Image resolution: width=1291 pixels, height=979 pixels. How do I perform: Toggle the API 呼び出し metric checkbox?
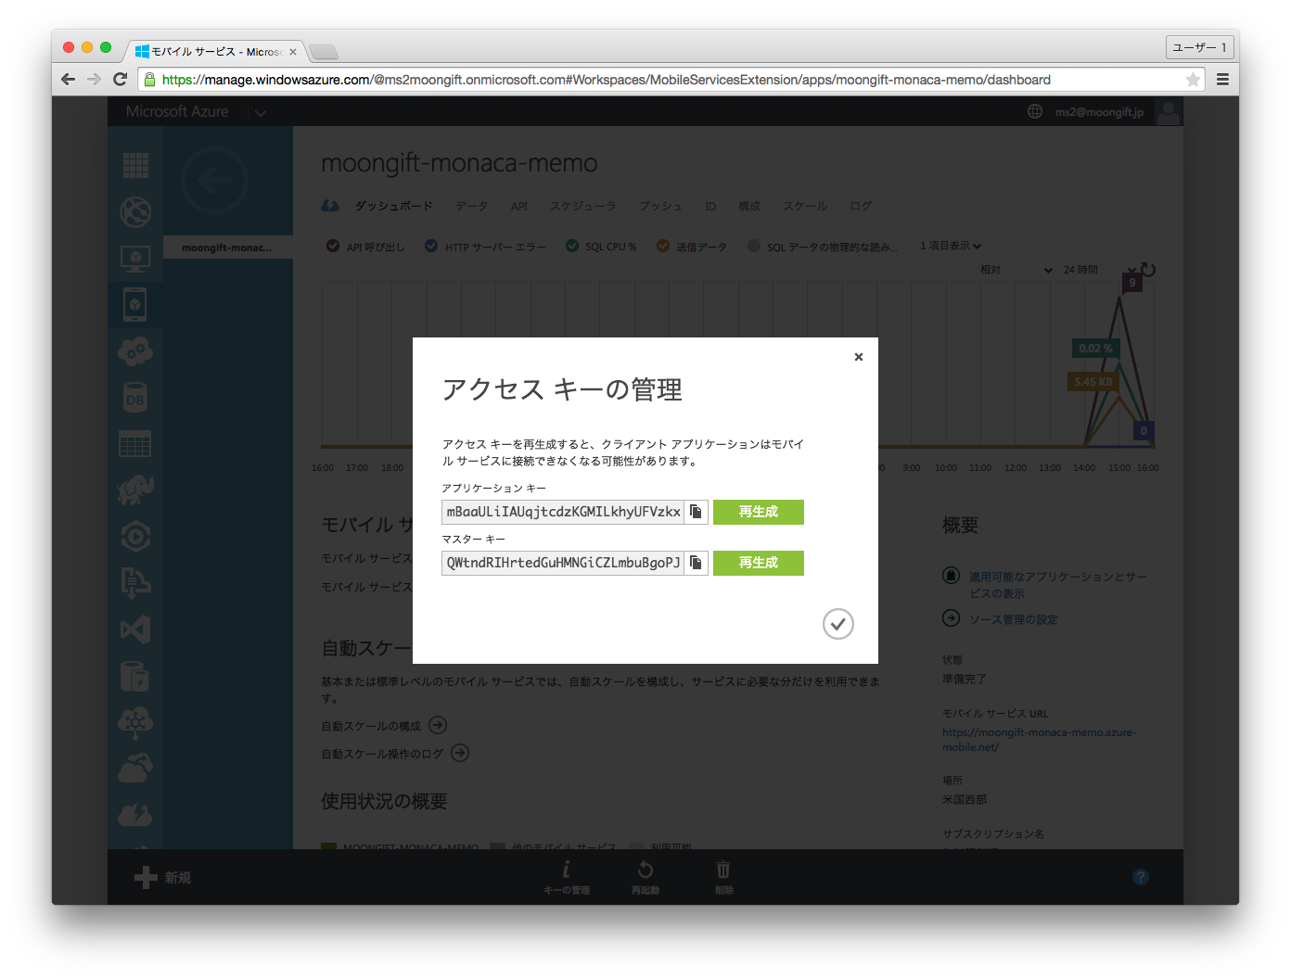[x=332, y=247]
